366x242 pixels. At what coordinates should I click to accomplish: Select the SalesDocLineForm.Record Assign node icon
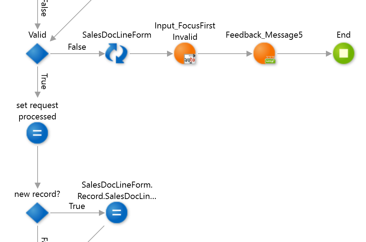pos(116,213)
